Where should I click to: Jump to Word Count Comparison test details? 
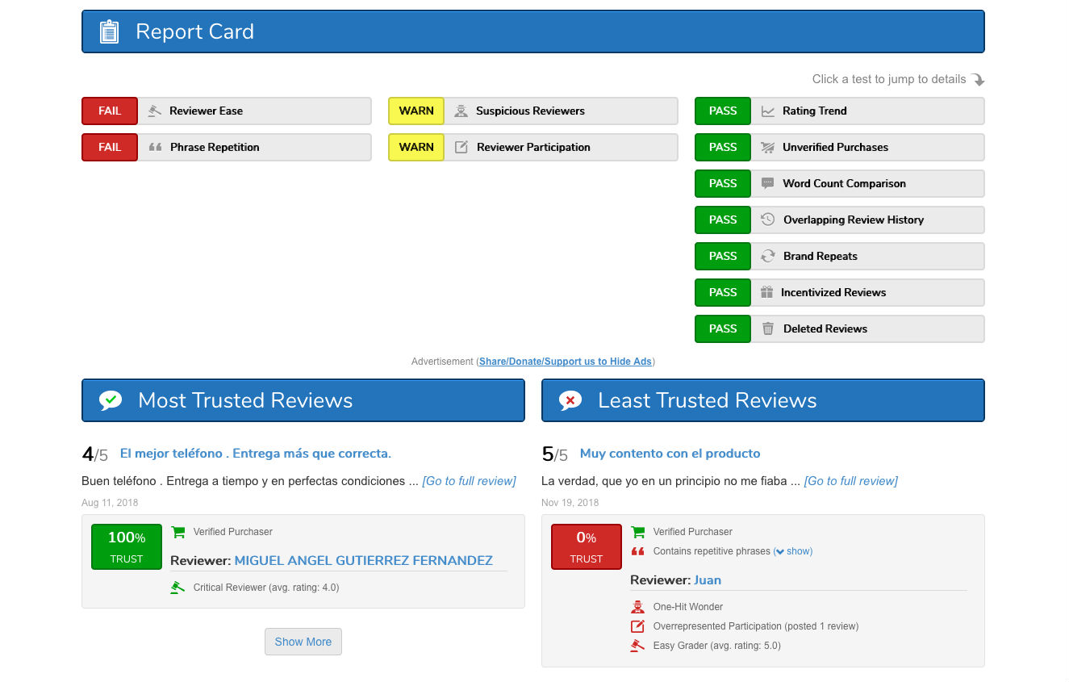[844, 184]
